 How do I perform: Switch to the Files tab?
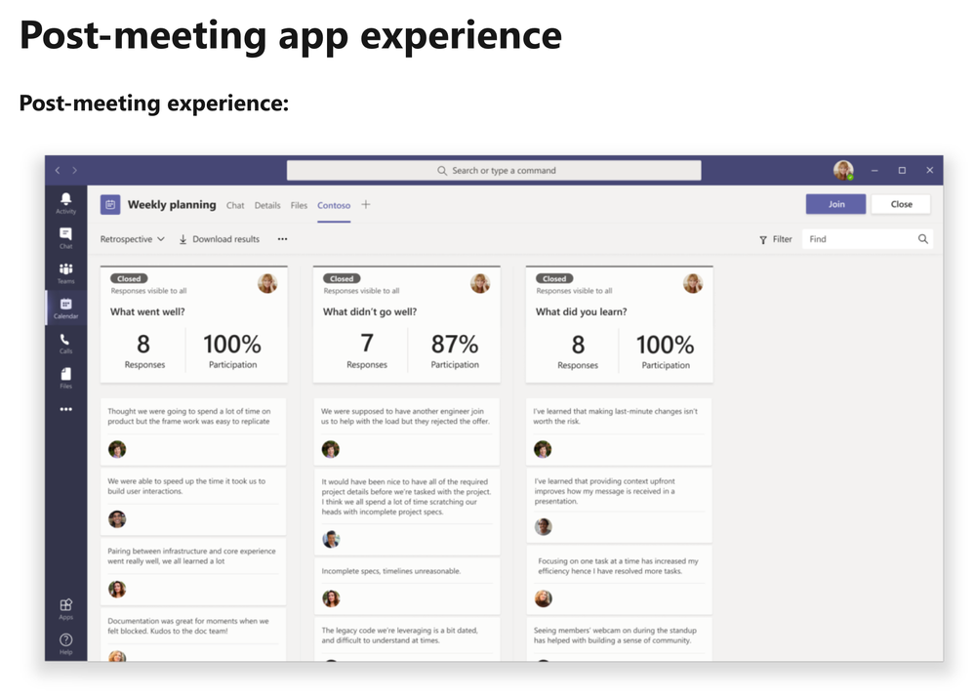point(299,205)
